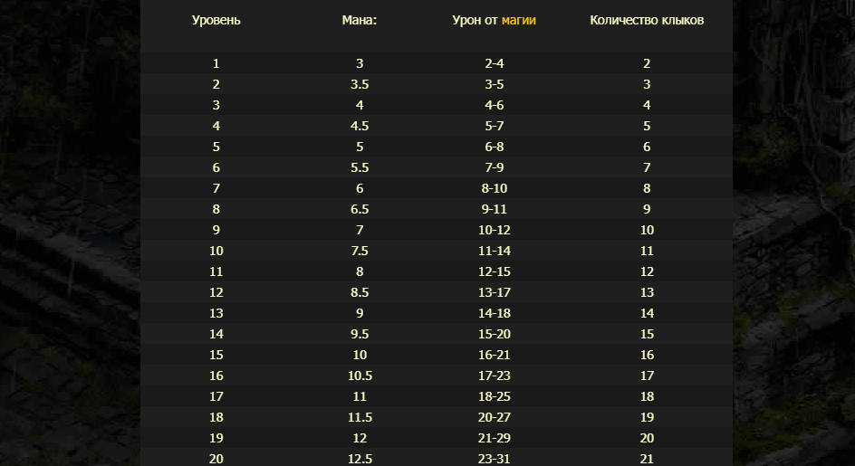
Task: Select fang count 14 cell
Action: (x=647, y=313)
